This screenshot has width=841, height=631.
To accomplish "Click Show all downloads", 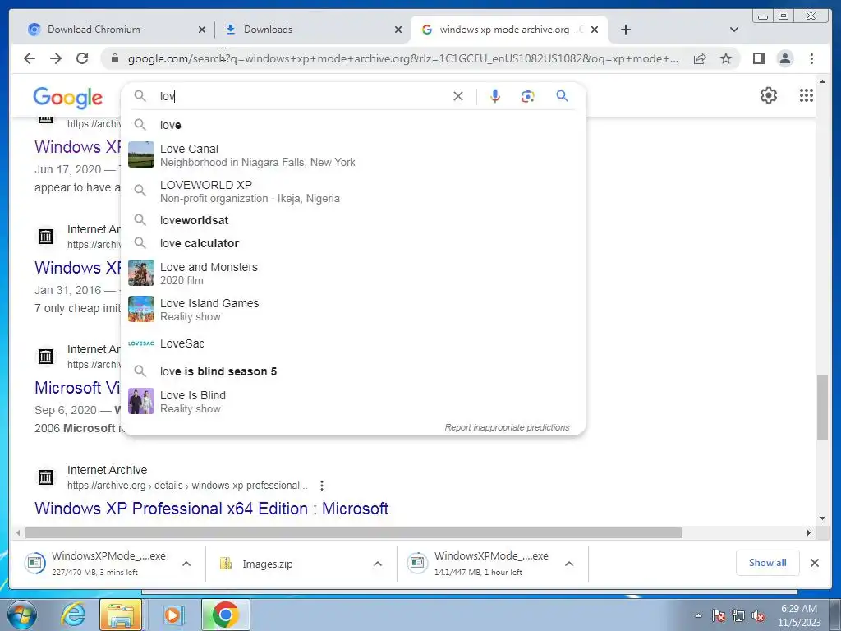I will point(768,563).
